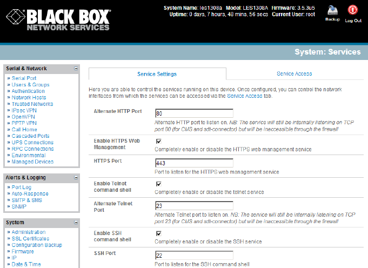Collapse the Alerts & Logging panel

click(x=76, y=178)
